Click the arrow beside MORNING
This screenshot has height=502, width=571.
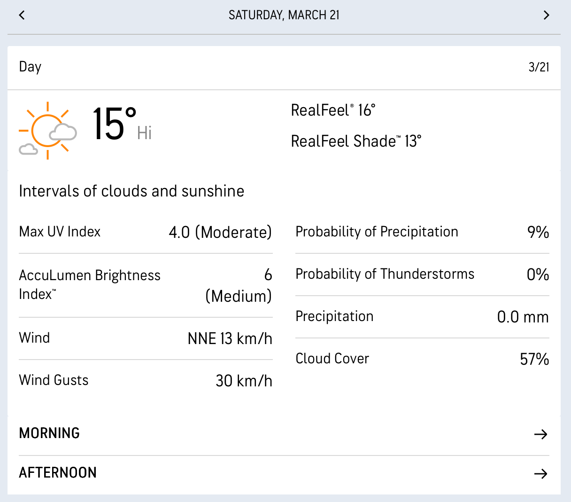[x=540, y=434]
